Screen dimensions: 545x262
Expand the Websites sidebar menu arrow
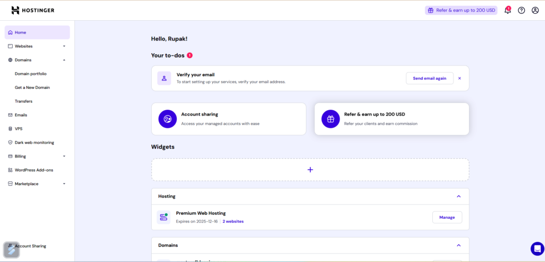coord(64,46)
